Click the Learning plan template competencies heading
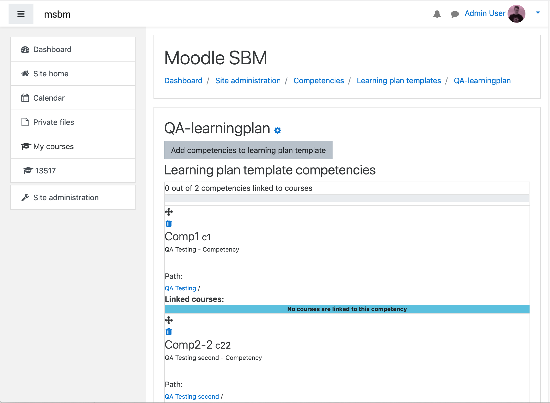 tap(270, 170)
